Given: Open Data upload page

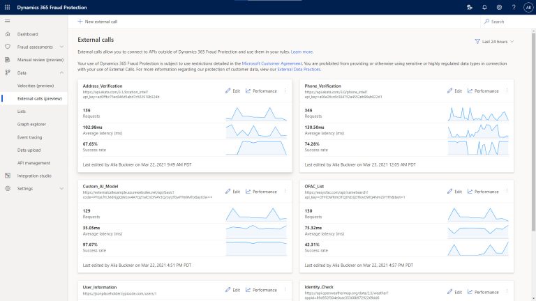Looking at the screenshot, I should tap(29, 150).
